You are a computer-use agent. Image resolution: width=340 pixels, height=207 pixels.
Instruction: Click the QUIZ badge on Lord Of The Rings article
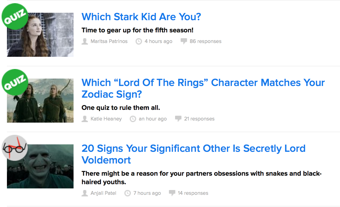(x=15, y=82)
